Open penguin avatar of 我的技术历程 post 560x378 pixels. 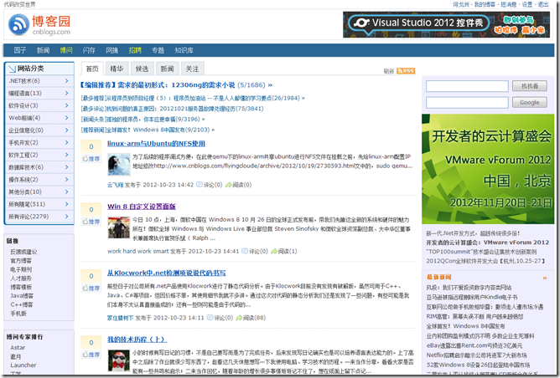tap(119, 360)
